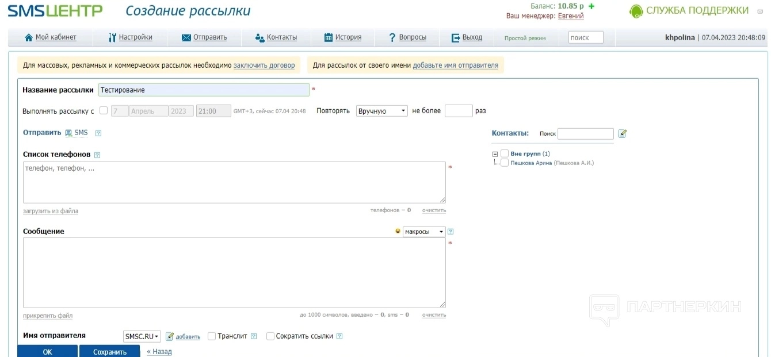Go to История in the navigation bar
This screenshot has height=357, width=771.
click(343, 37)
